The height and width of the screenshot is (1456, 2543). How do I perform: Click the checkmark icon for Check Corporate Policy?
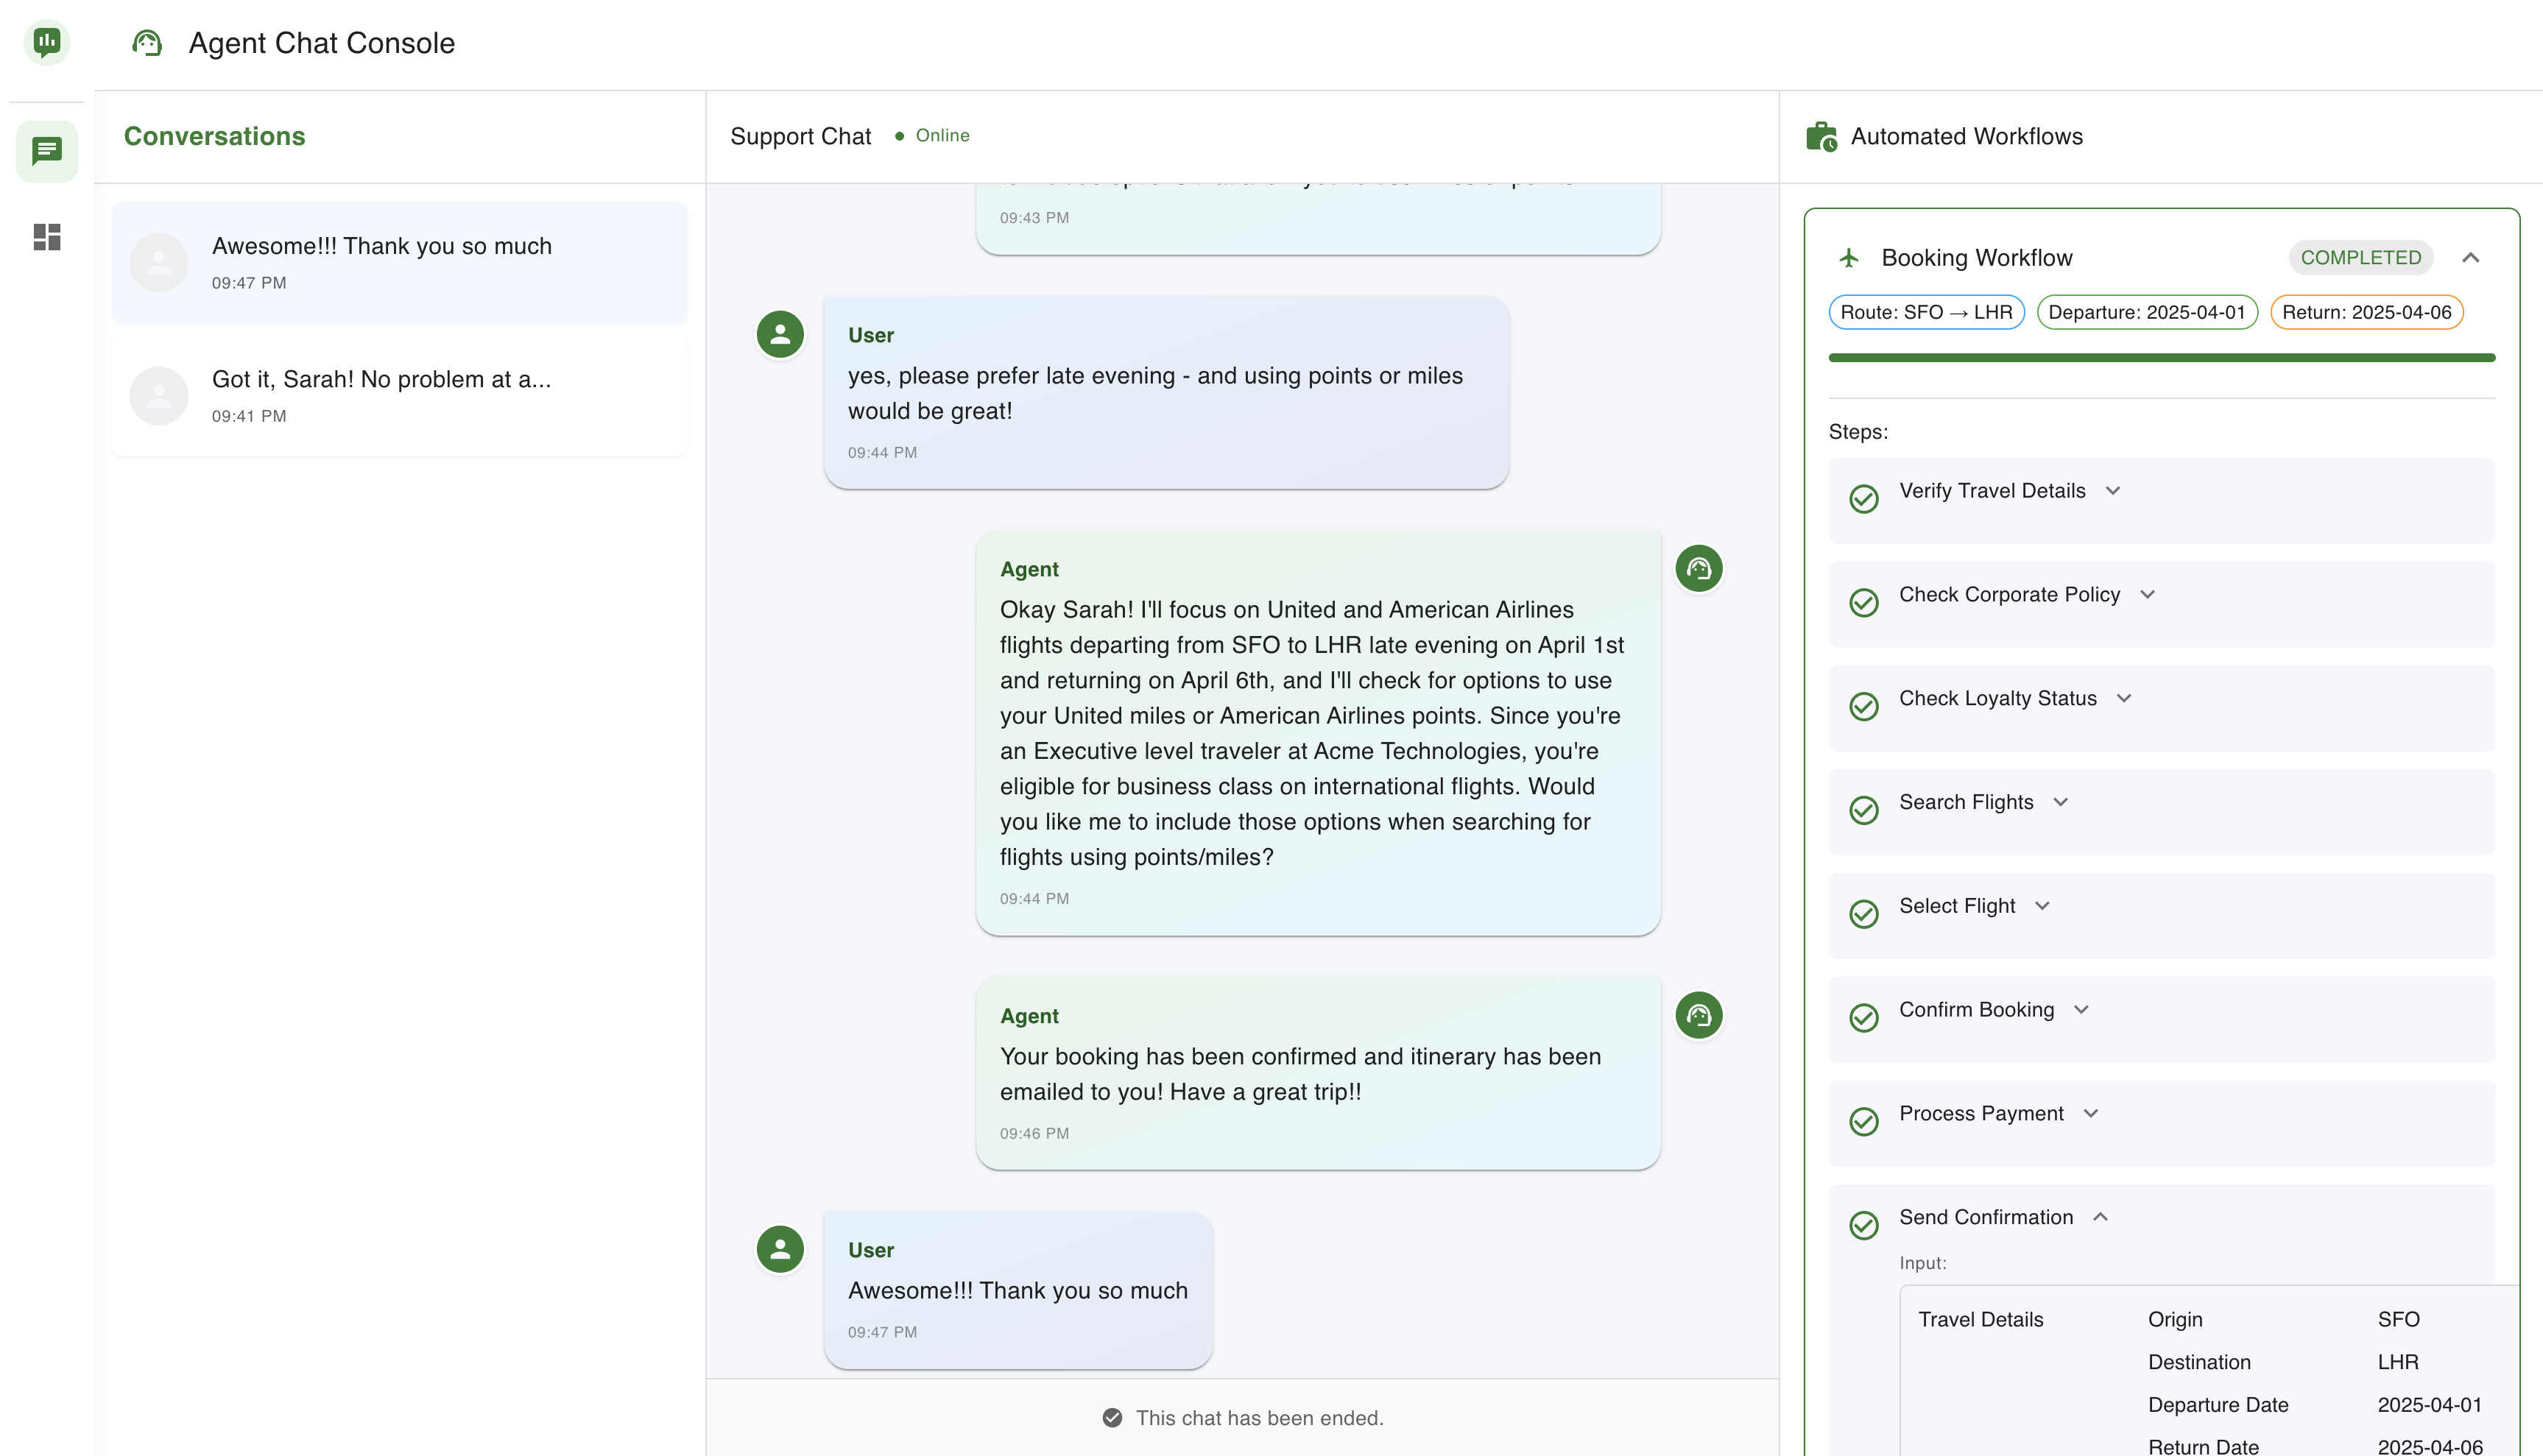pyautogui.click(x=1864, y=603)
